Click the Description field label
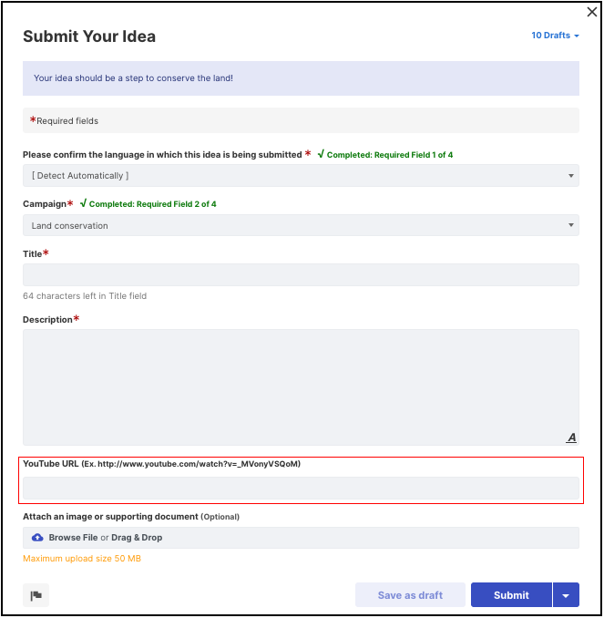The width and height of the screenshot is (604, 618). [x=47, y=320]
